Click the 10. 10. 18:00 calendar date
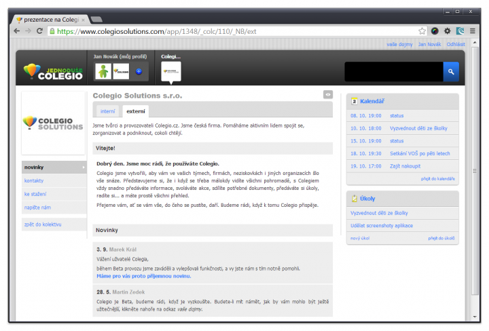The image size is (489, 331). [366, 128]
